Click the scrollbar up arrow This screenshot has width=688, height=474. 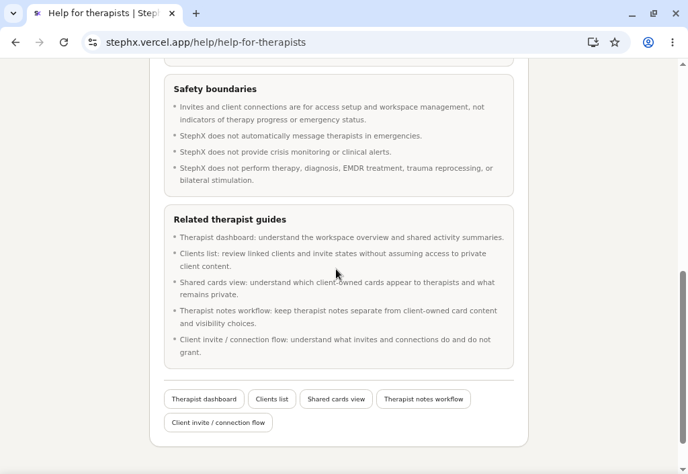(683, 65)
